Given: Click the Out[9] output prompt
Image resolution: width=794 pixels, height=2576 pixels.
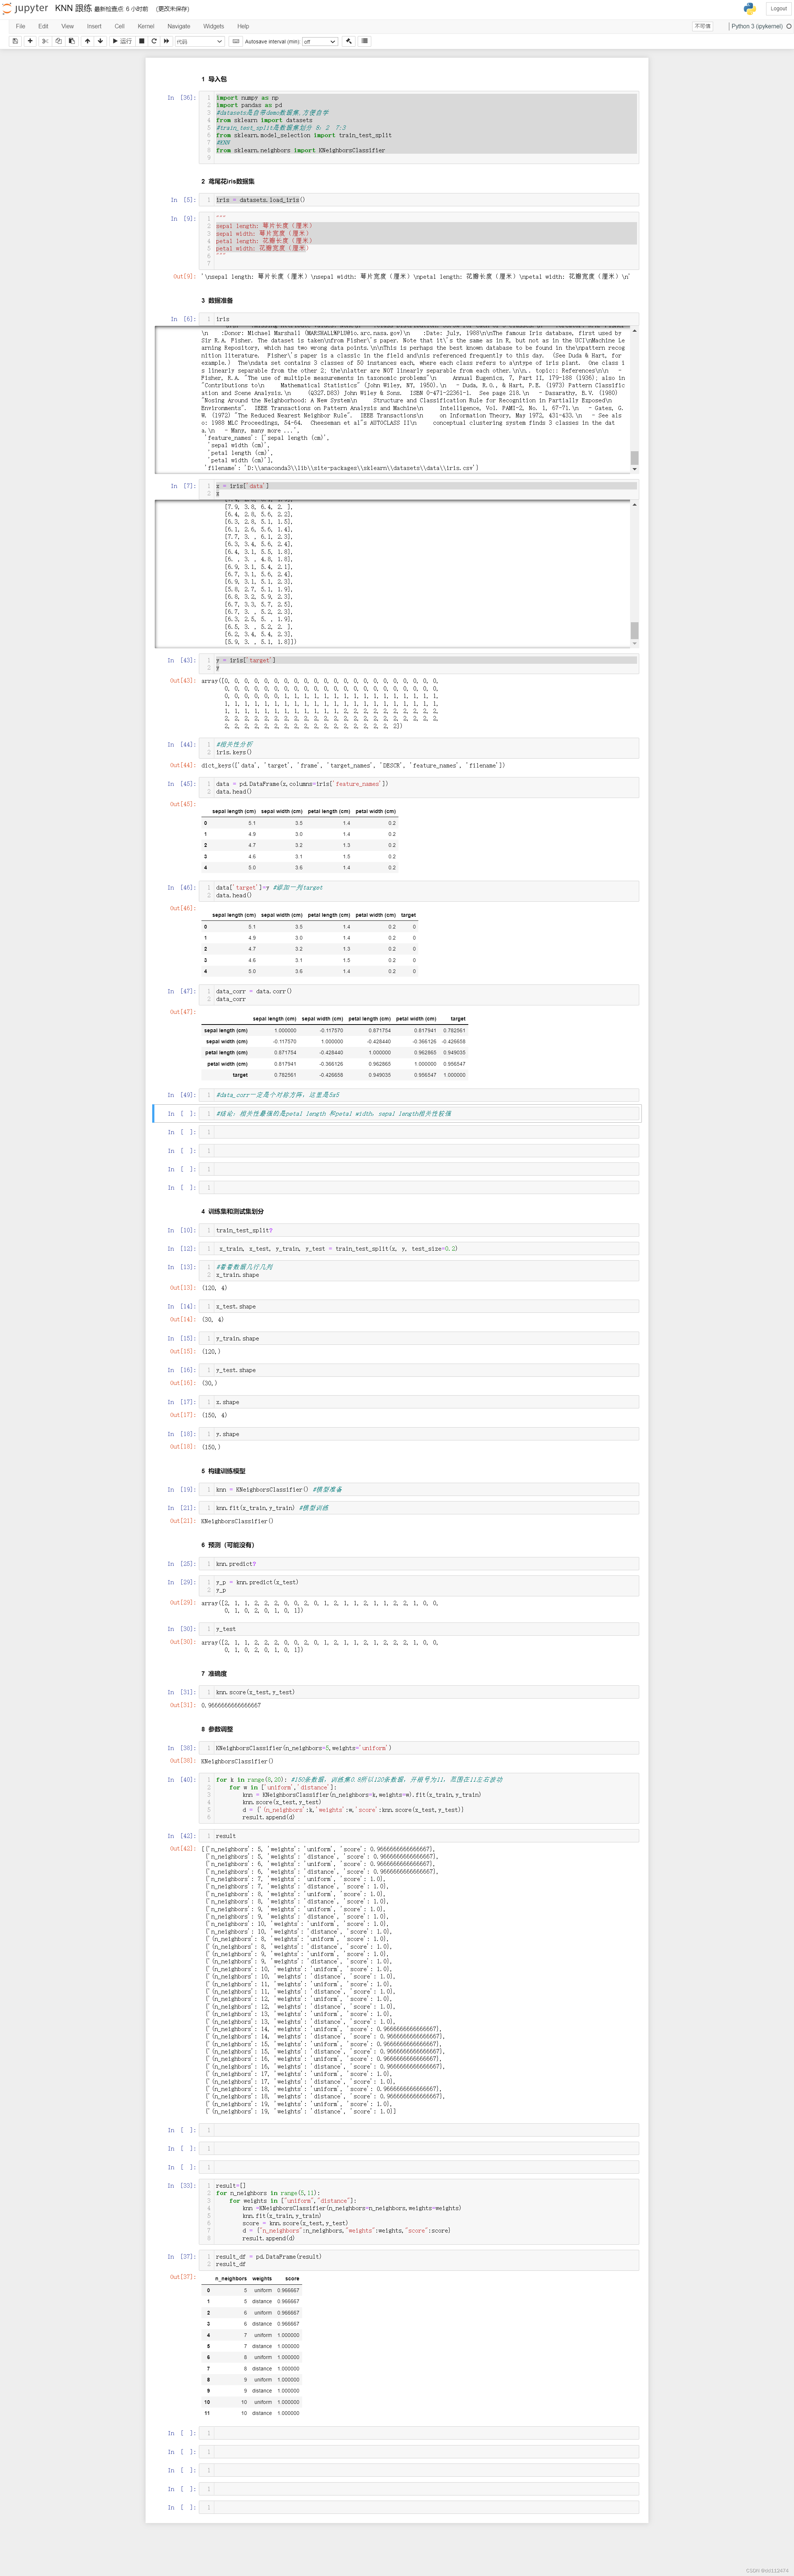Looking at the screenshot, I should 184,276.
